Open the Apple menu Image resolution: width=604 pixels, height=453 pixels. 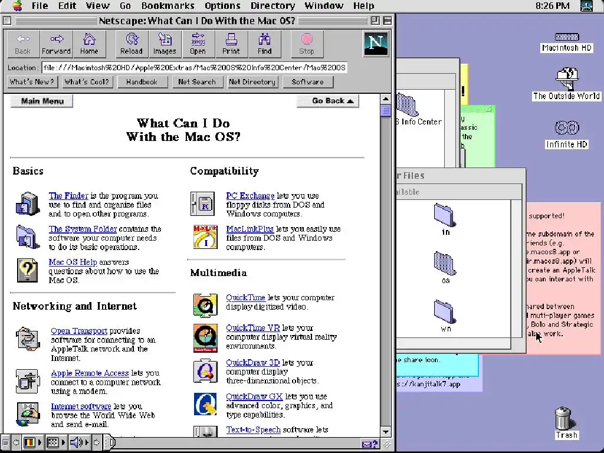(17, 5)
